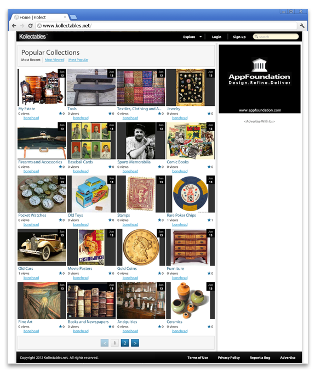The image size is (315, 379).
Task: Click the browser back arrow
Action: [x=14, y=26]
